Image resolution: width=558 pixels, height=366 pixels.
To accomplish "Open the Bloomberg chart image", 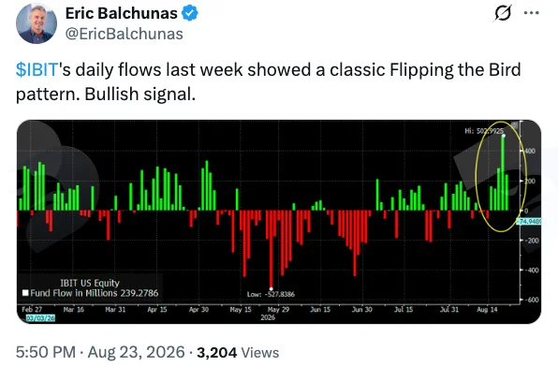I will (x=279, y=222).
